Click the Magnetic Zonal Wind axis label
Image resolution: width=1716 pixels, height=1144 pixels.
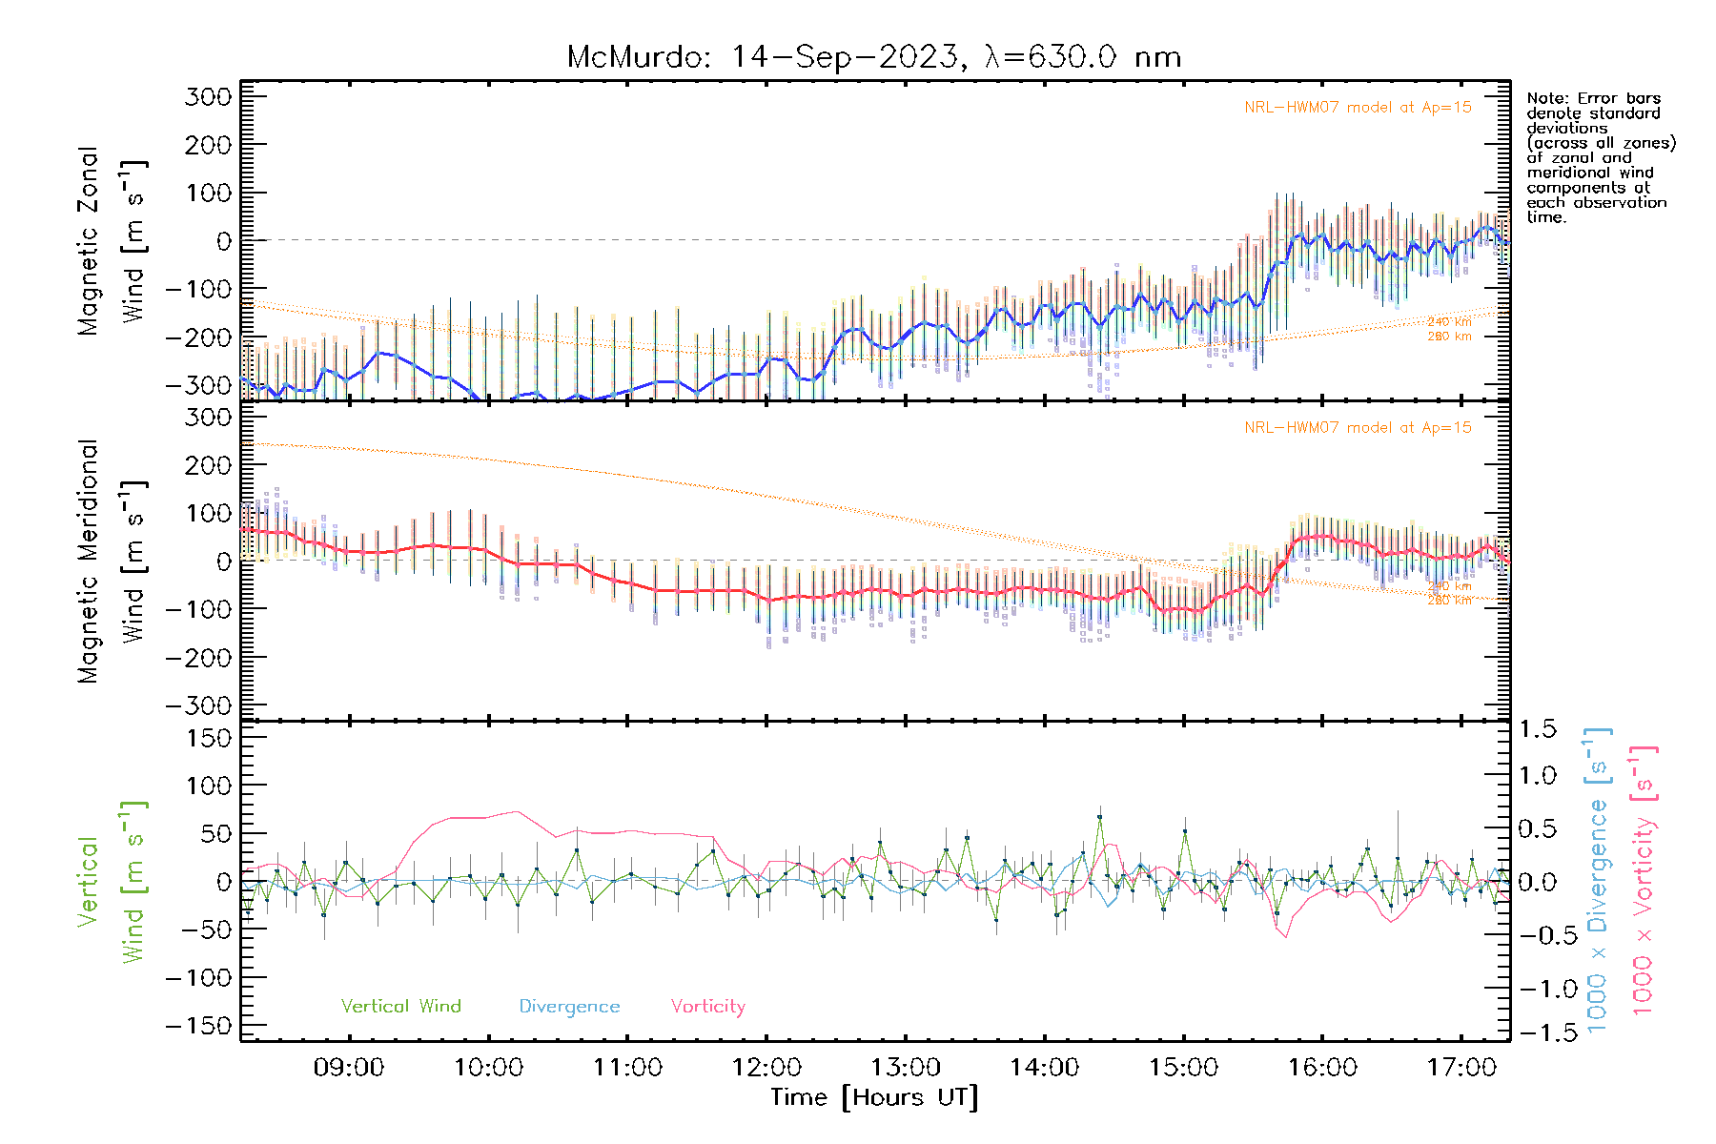pyautogui.click(x=112, y=240)
